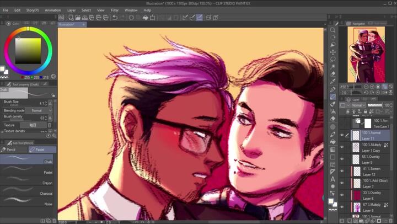Hide the Layer 1 Copy multiply layer
397x224 pixels.
coord(342,147)
